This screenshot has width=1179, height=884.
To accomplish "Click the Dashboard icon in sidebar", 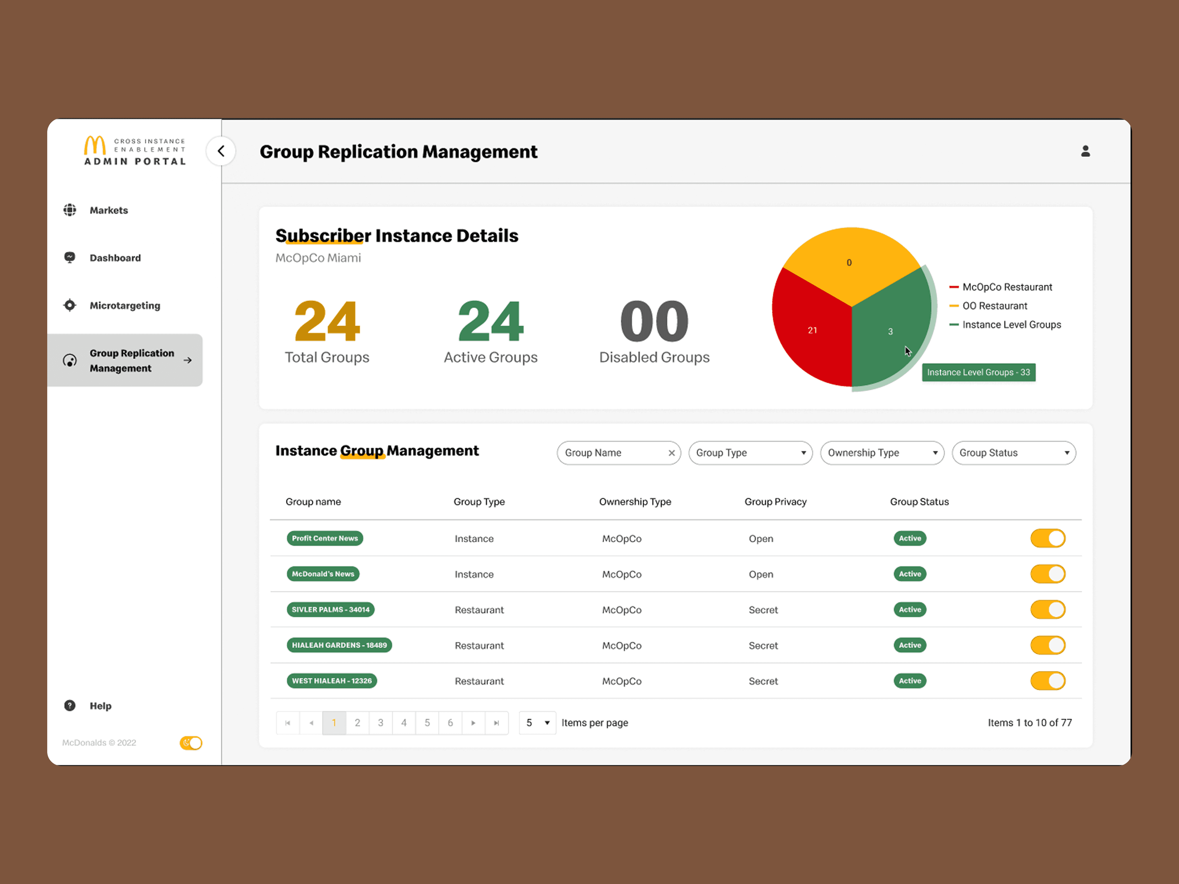I will coord(70,257).
